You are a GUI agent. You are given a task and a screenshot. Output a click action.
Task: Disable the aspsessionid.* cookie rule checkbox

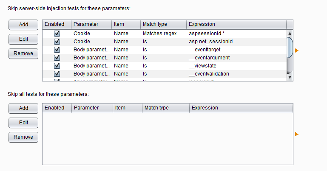click(x=57, y=34)
